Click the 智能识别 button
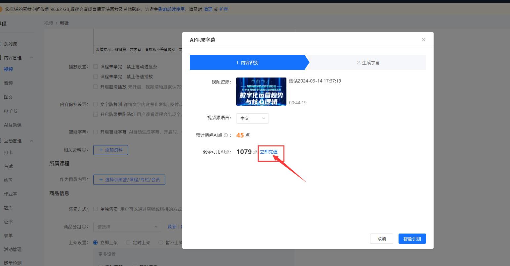 (412, 239)
